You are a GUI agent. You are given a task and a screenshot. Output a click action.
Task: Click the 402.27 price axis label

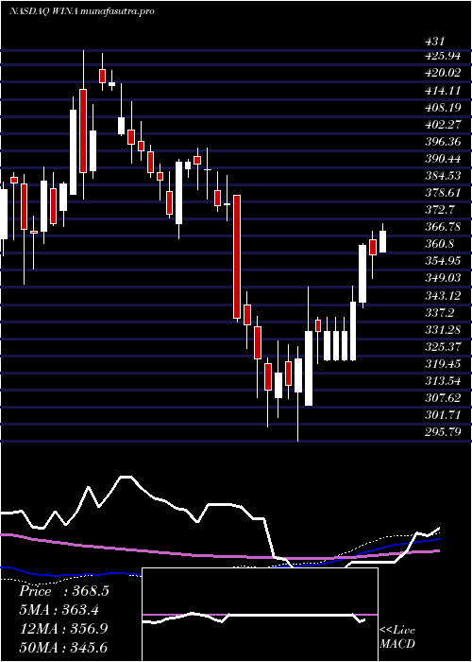(443, 125)
